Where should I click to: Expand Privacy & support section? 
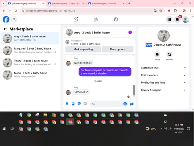(x=163, y=90)
